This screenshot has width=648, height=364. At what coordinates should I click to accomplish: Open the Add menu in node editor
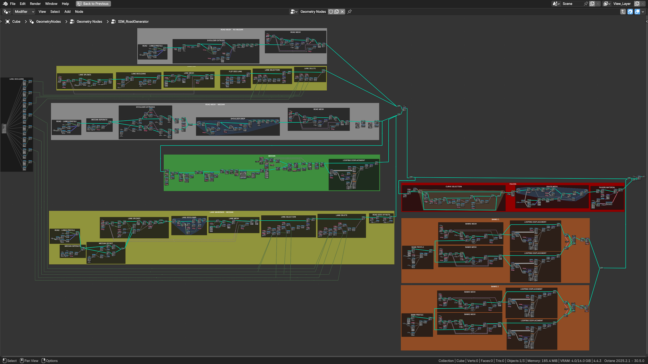click(x=67, y=12)
